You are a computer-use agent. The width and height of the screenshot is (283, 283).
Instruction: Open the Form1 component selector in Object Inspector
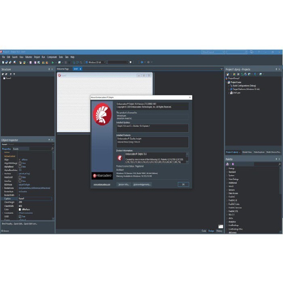click(x=27, y=144)
